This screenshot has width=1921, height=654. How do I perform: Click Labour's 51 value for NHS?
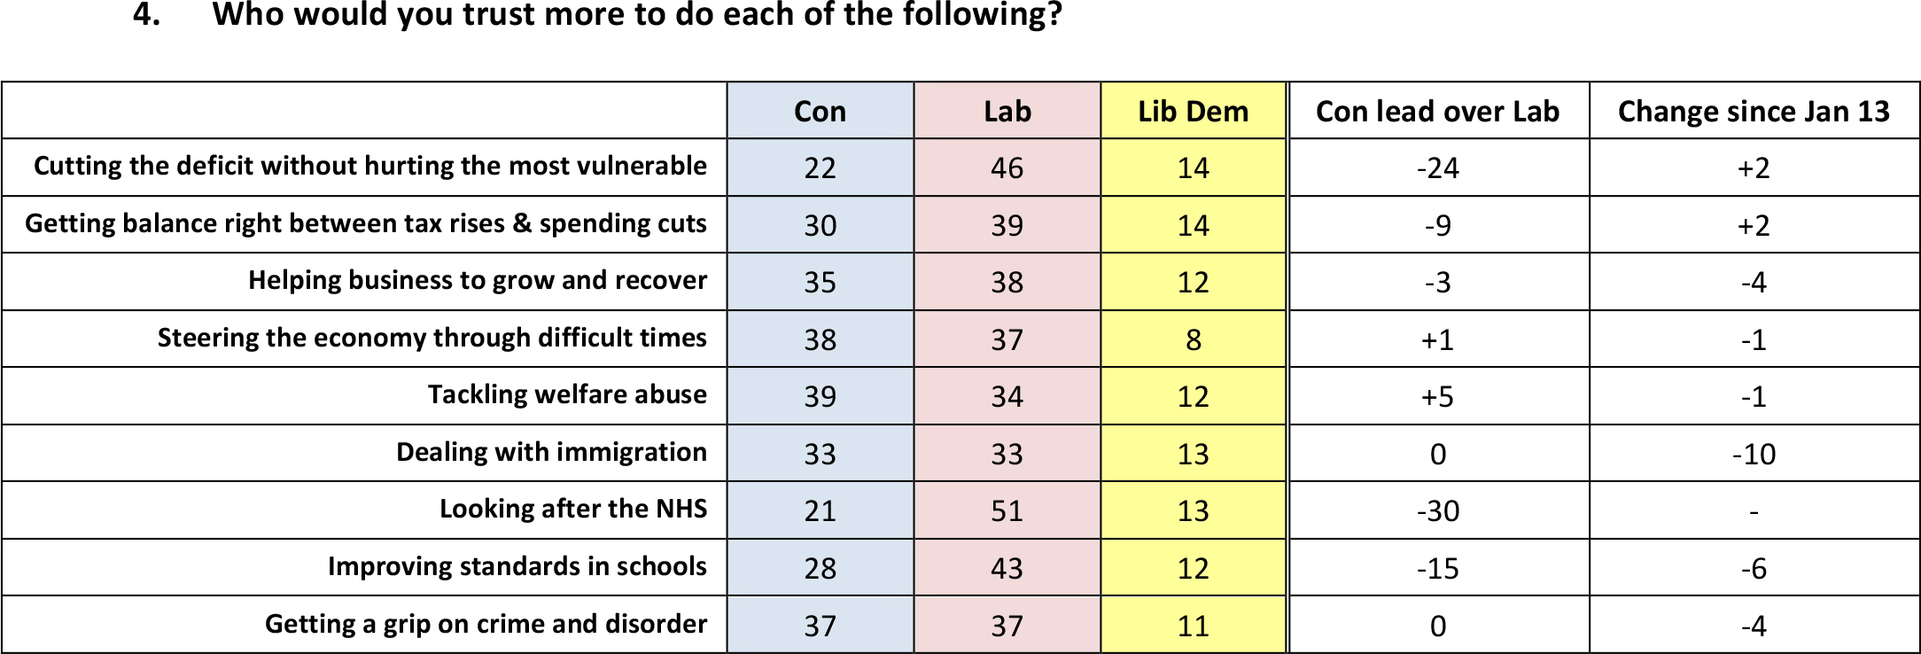click(x=1007, y=511)
